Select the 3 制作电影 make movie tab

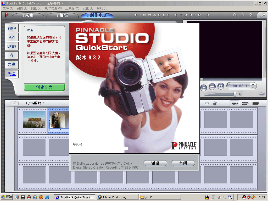click(97, 15)
